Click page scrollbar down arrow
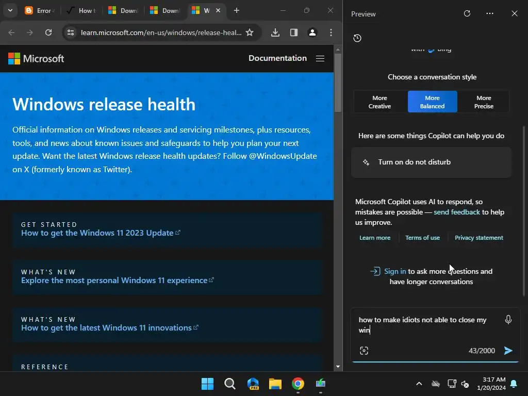The image size is (528, 396). (x=338, y=367)
